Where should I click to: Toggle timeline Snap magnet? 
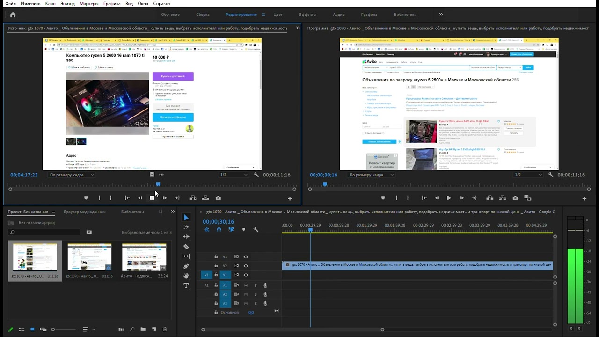click(219, 230)
